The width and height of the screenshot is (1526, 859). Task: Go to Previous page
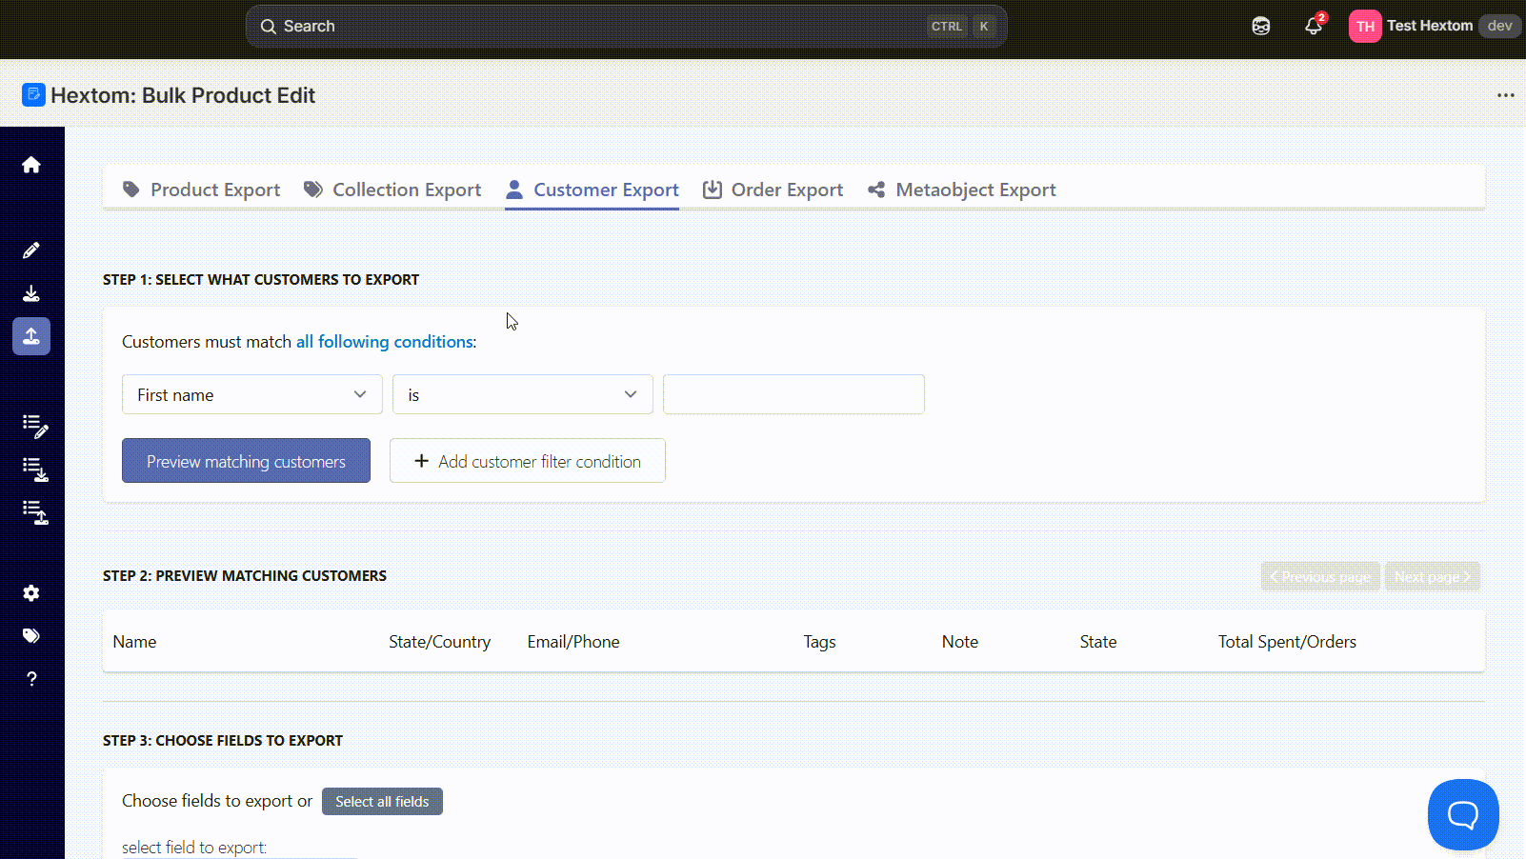1320,576
